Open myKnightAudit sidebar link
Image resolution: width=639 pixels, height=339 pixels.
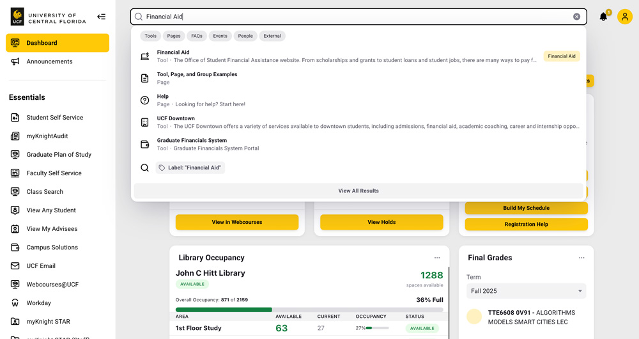click(47, 136)
